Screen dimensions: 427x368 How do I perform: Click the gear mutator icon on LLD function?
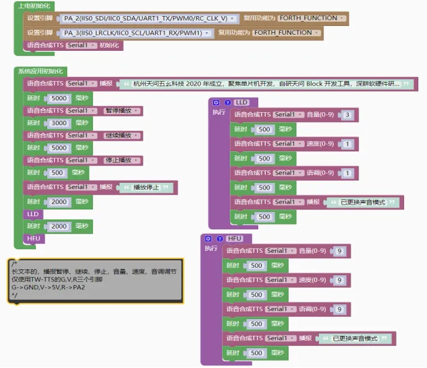[x=216, y=102]
